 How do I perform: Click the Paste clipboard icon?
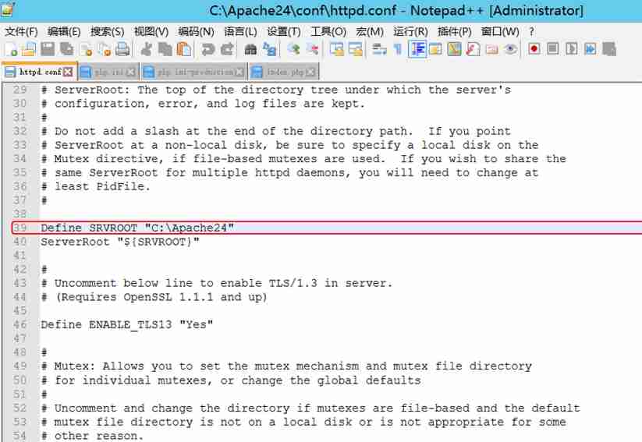click(x=184, y=50)
